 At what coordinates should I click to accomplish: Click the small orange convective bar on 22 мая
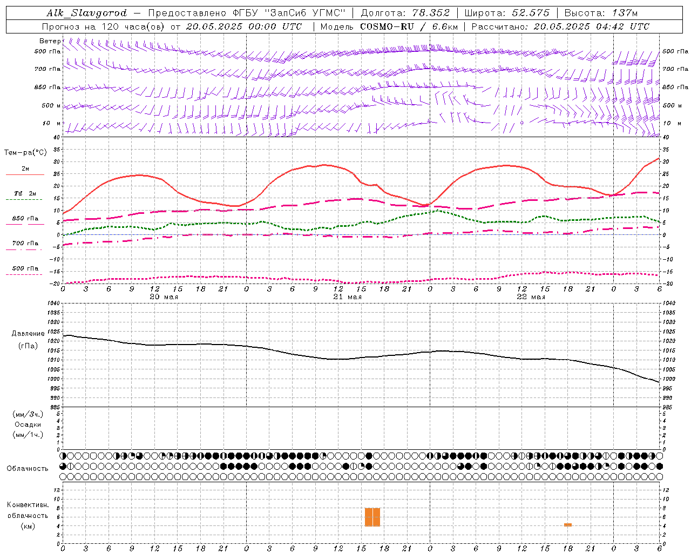click(x=568, y=525)
